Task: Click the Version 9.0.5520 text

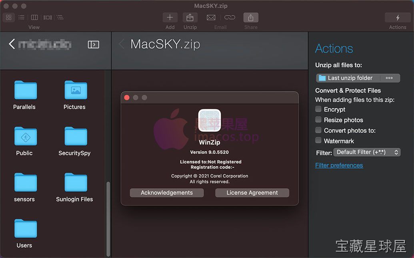Action: pos(209,152)
